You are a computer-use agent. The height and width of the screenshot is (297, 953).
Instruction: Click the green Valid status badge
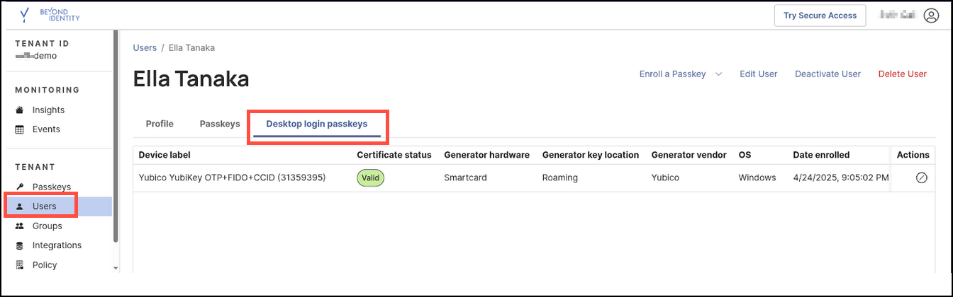[x=370, y=178]
